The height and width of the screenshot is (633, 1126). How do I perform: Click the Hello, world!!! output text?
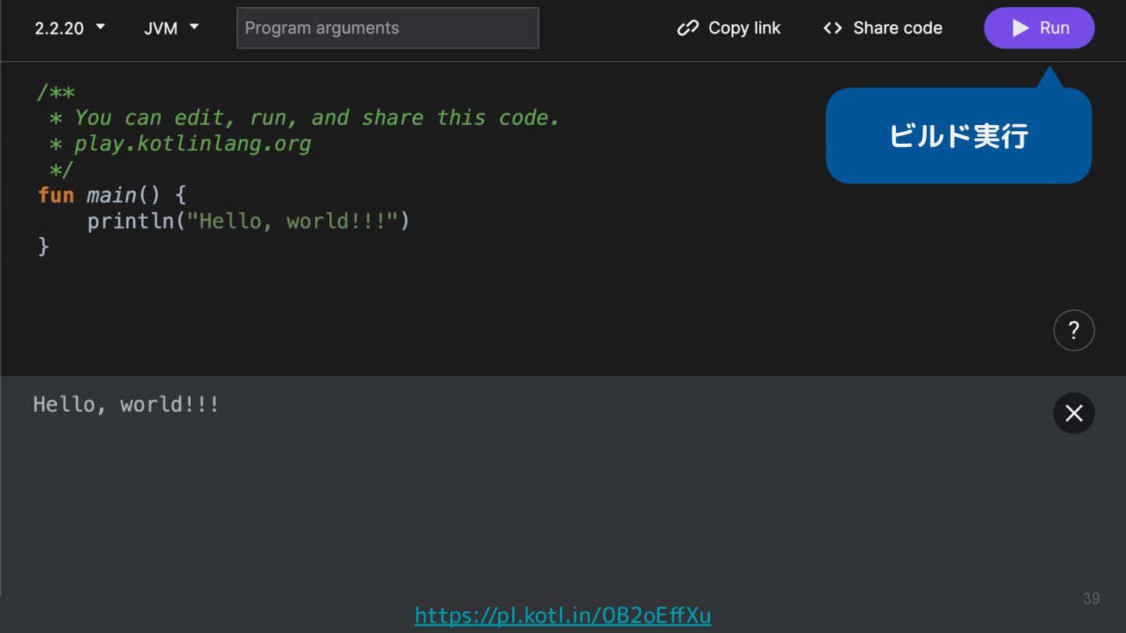pos(126,405)
